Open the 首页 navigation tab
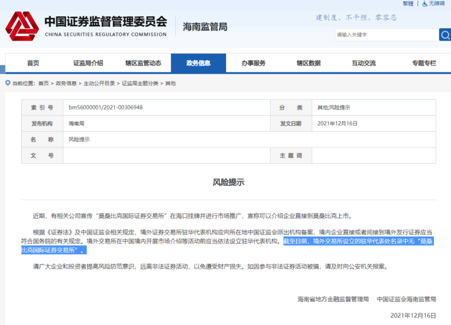 pyautogui.click(x=33, y=63)
